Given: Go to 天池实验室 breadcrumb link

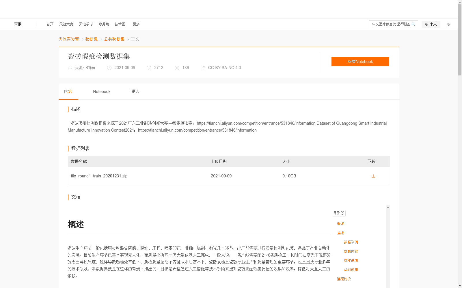Looking at the screenshot, I should pos(69,39).
